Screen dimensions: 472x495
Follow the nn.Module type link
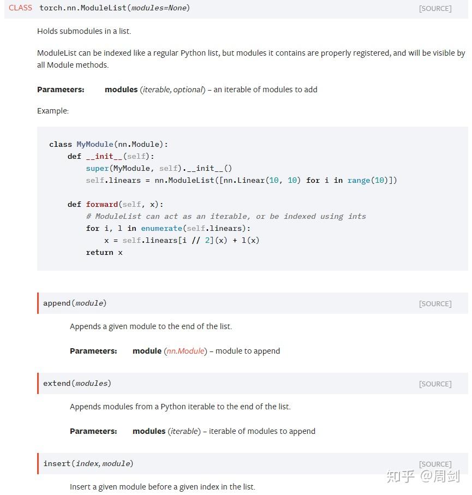coord(186,351)
